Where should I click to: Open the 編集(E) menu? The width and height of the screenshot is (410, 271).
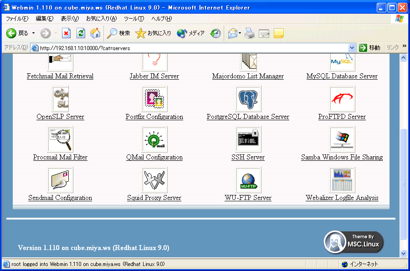point(45,19)
